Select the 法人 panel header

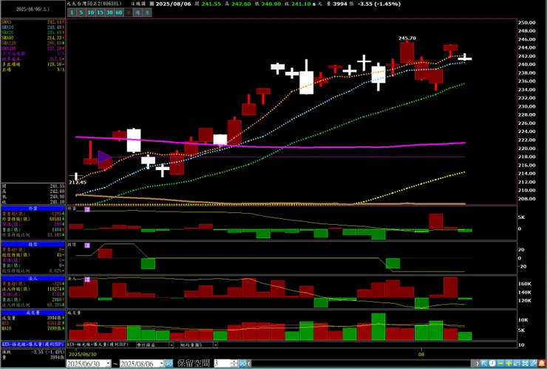click(33, 279)
